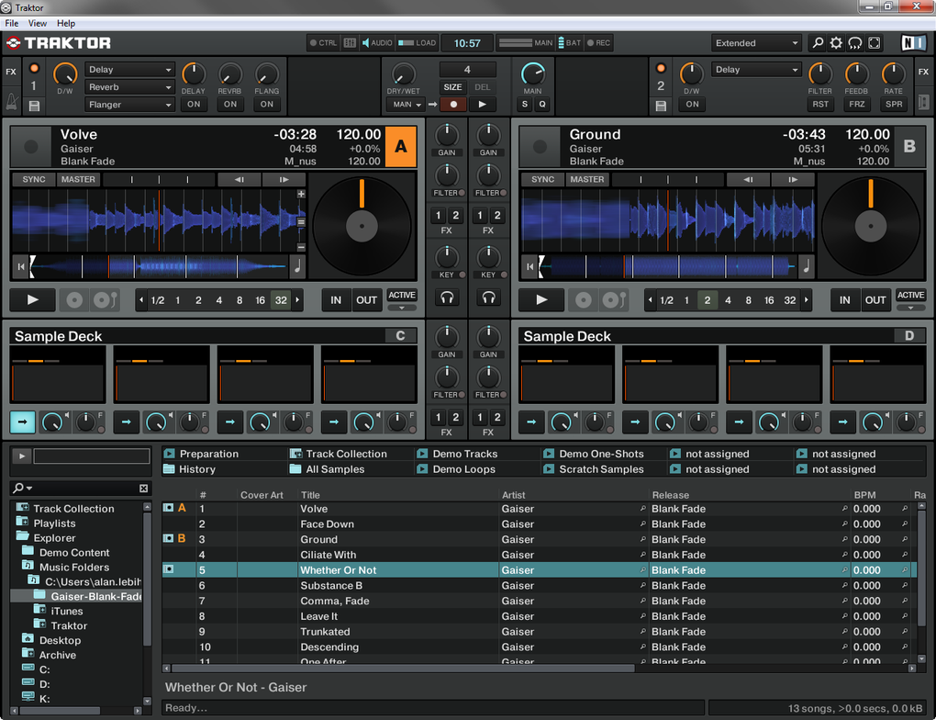Click the metronome icon at left edge
The image size is (936, 720).
pos(11,103)
